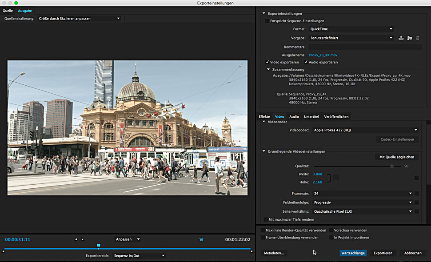Click the set out point triangle button
431x262 pixels.
(x=82, y=239)
